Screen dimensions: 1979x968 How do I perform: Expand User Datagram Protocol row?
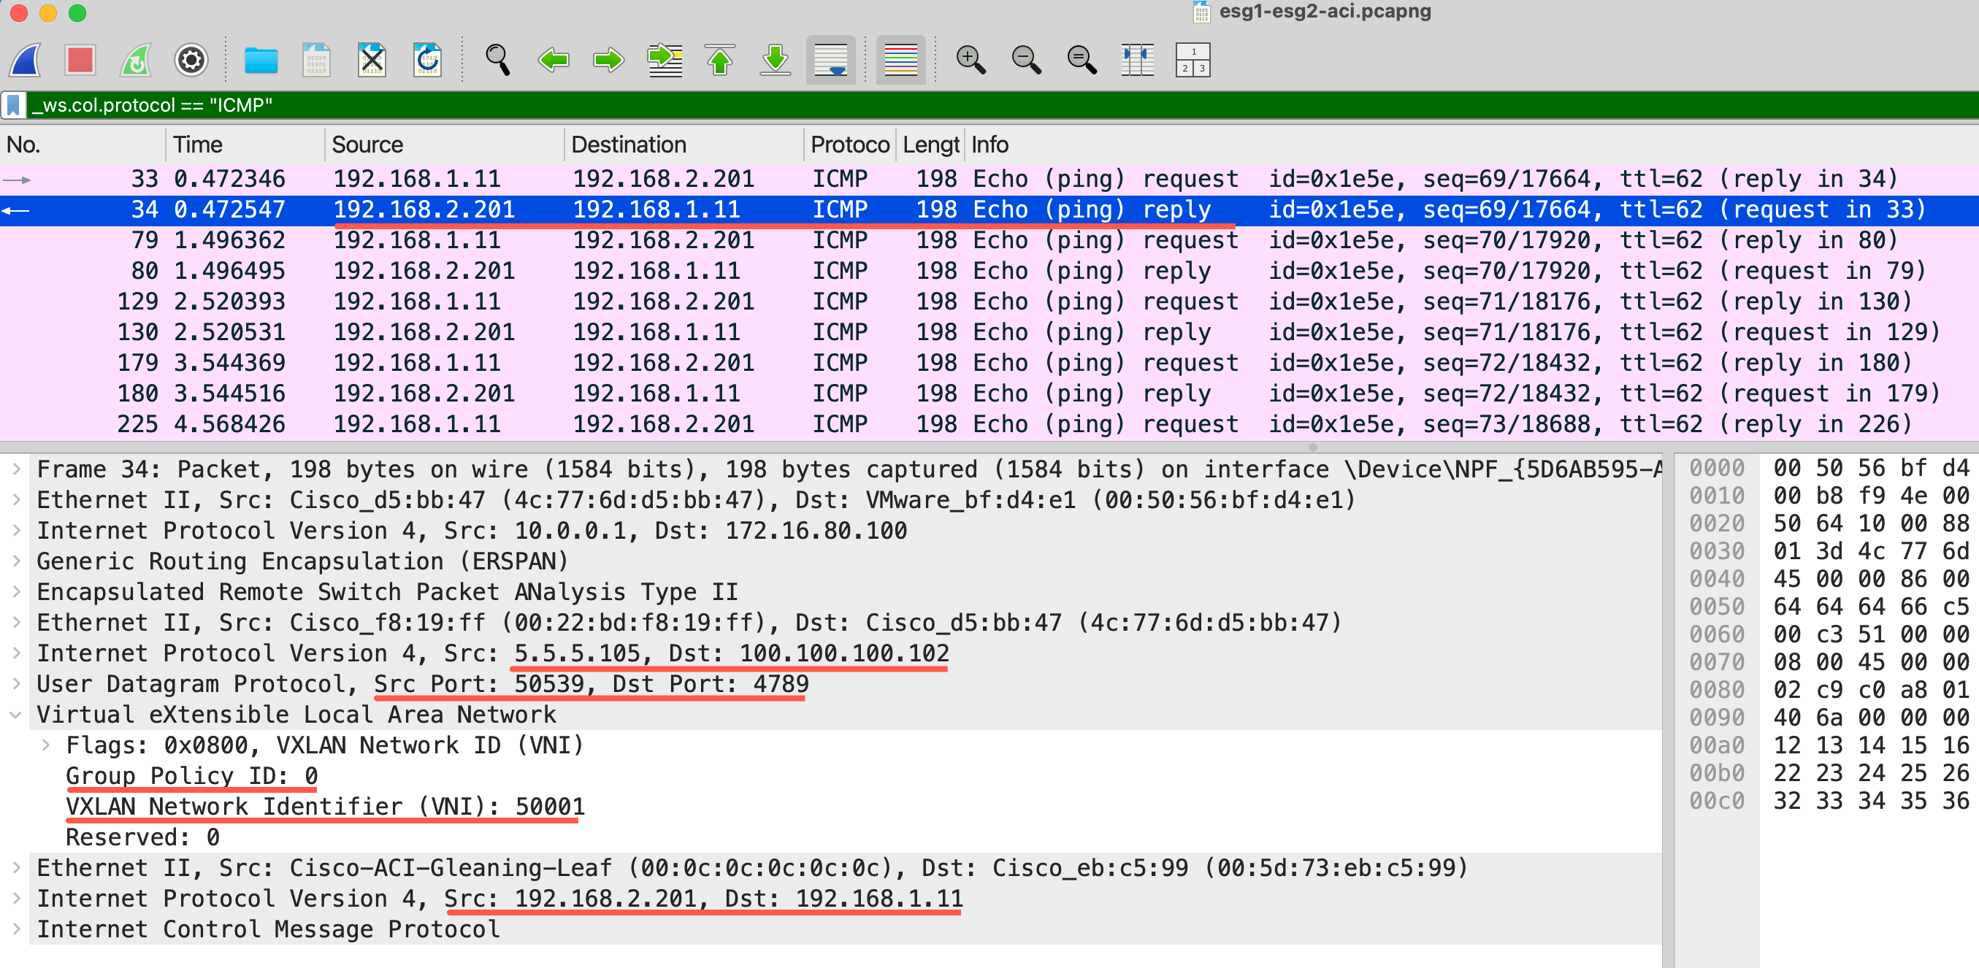tap(16, 684)
